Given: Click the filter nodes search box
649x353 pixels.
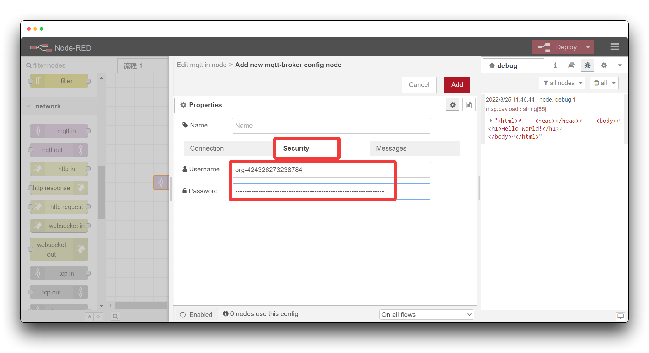Looking at the screenshot, I should (63, 65).
